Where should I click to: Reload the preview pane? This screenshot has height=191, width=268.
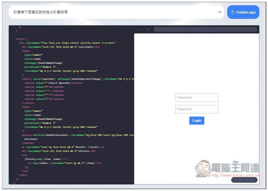coord(148,30)
